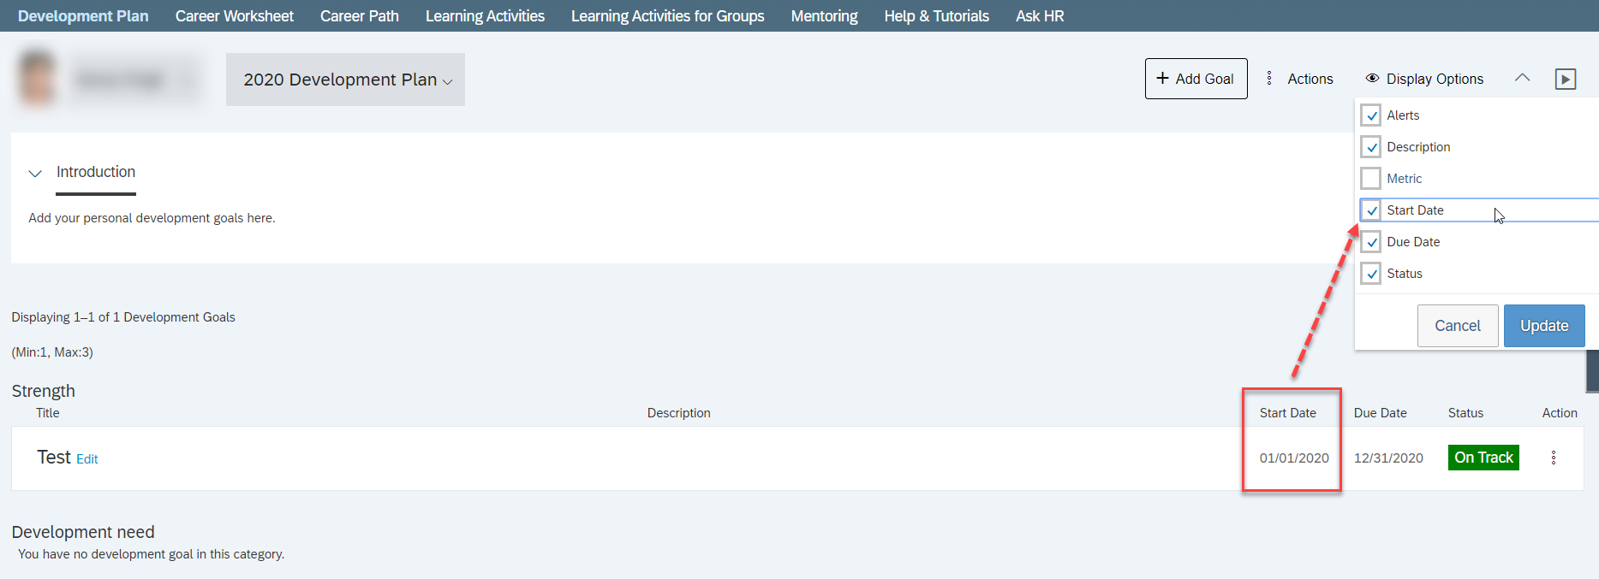
Task: Click the Strength category heading
Action: 44,391
